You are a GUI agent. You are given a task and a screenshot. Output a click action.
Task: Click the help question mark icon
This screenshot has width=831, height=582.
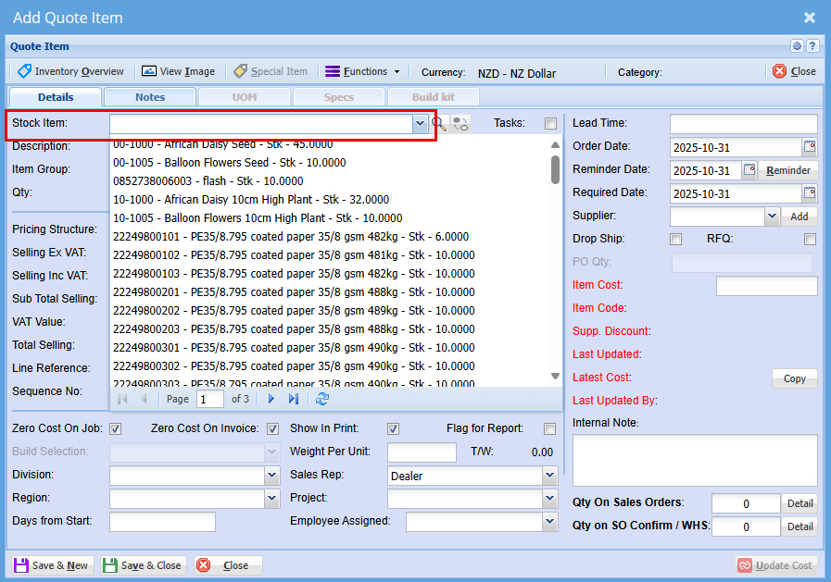pyautogui.click(x=812, y=46)
